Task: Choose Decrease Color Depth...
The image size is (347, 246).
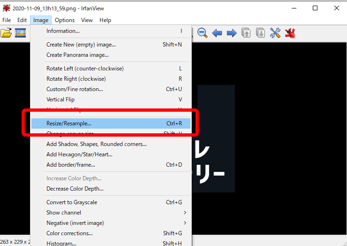Action: [111, 189]
